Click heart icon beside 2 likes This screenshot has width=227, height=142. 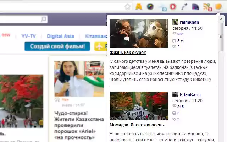174,47
